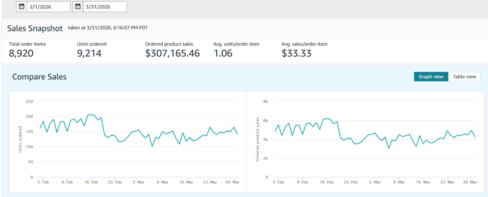This screenshot has width=488, height=197.
Task: Click the snapshot taken-at timestamp text
Action: (108, 28)
